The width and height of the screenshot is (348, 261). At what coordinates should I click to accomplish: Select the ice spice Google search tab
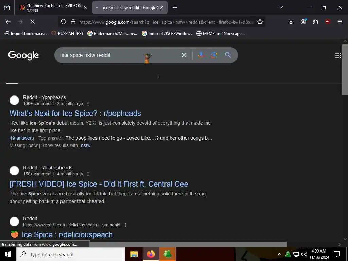tap(130, 7)
